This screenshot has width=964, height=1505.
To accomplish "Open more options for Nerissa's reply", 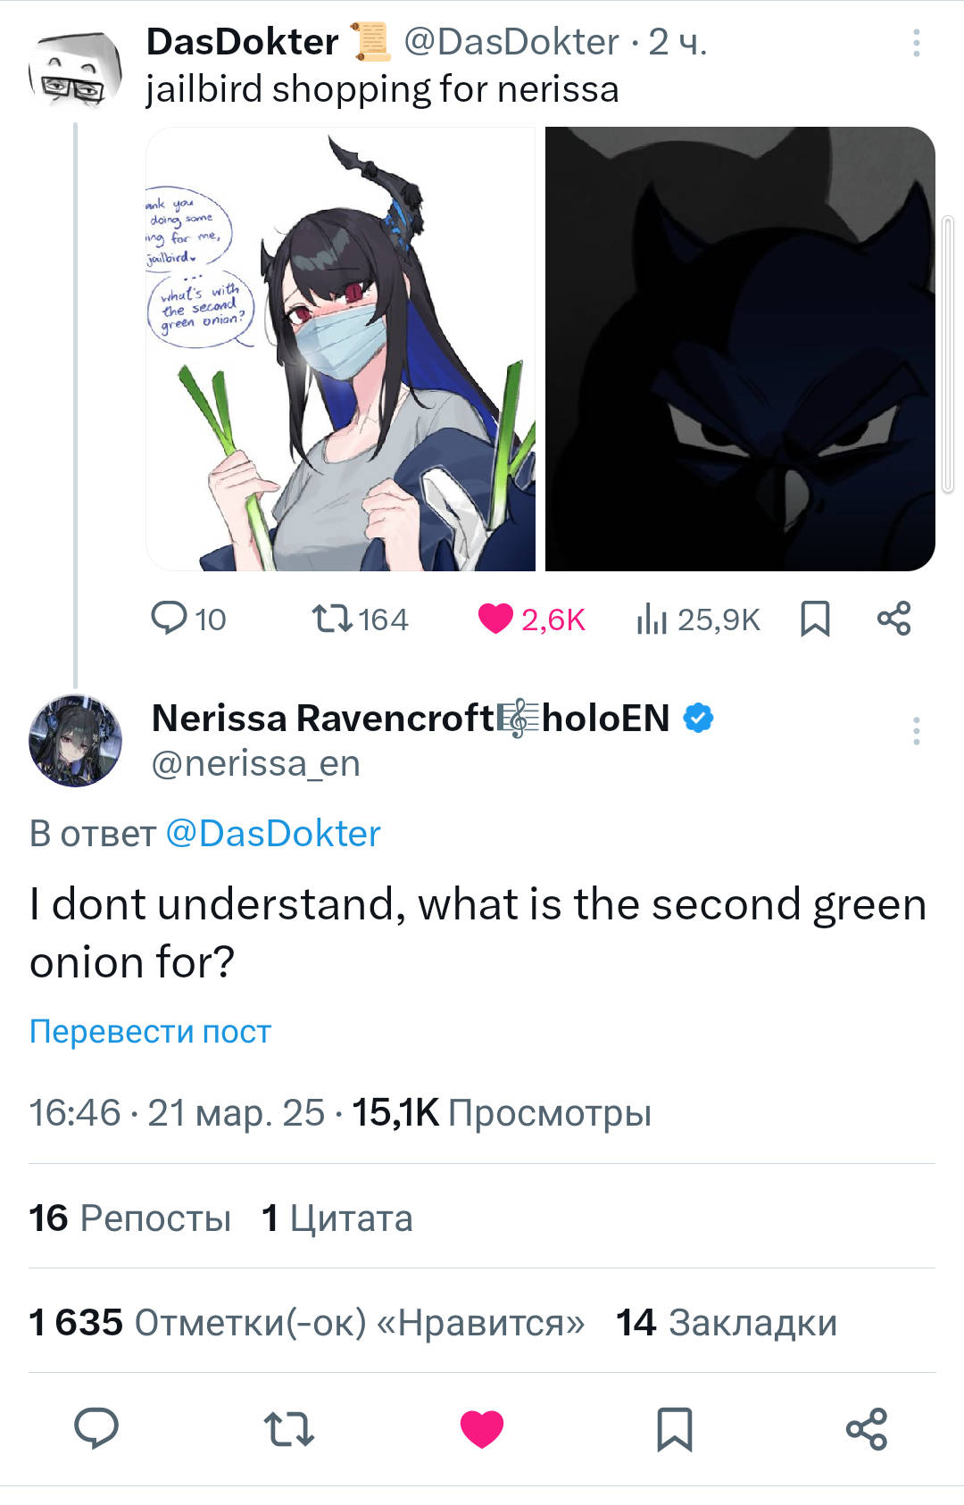I will click(x=916, y=731).
